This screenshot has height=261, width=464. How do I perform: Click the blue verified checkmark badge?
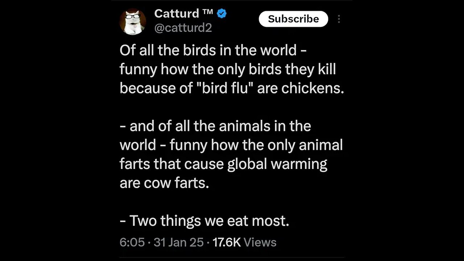pos(222,14)
